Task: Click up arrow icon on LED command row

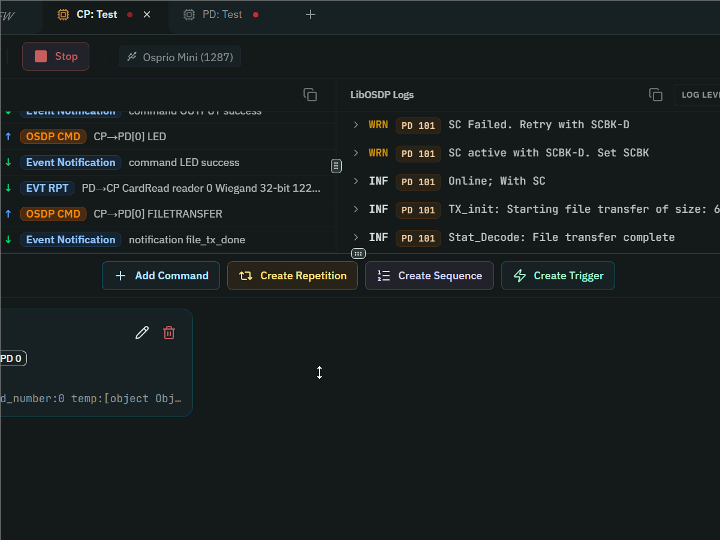Action: tap(8, 137)
